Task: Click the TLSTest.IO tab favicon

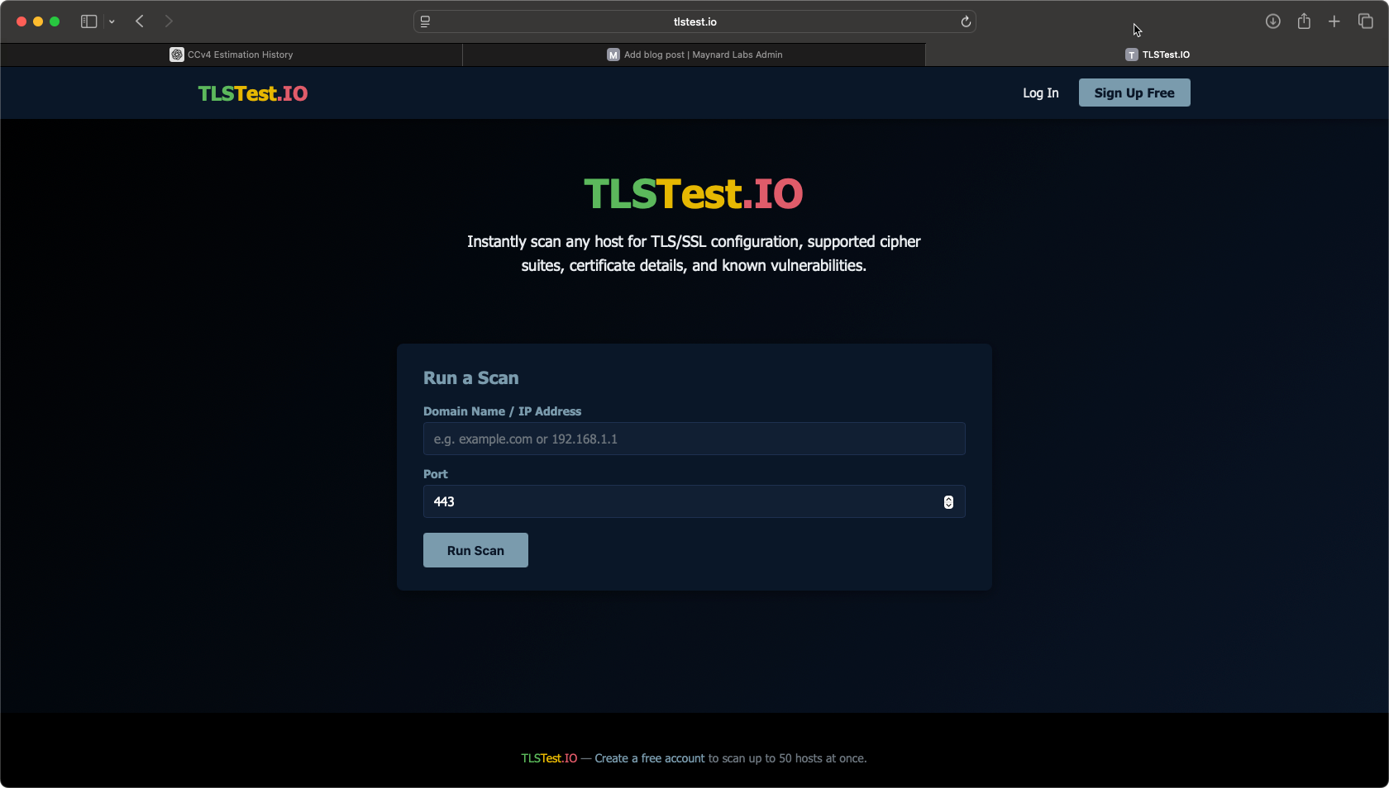Action: tap(1132, 55)
